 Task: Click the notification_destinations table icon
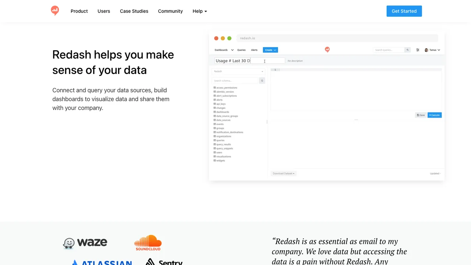click(x=215, y=132)
